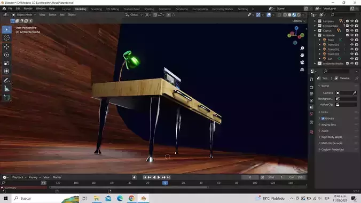Viewport: 361px width, 203px height.
Task: Disable Computador collection in renders
Action: (357, 26)
